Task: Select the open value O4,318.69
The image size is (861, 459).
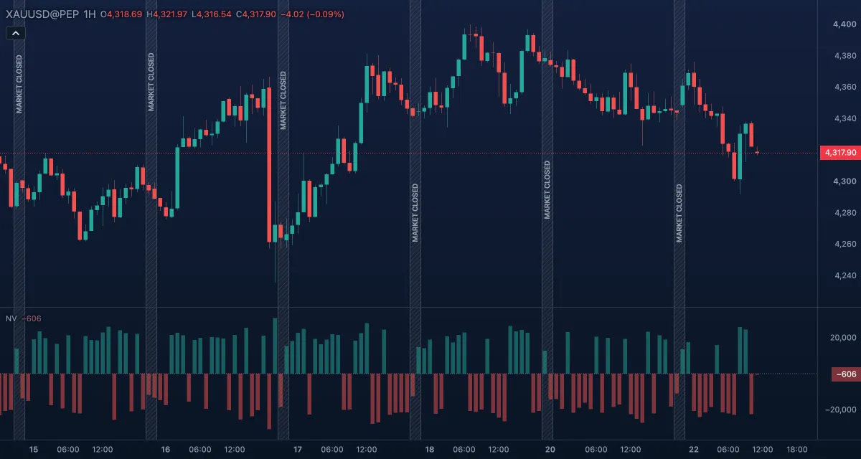Action: [121, 14]
